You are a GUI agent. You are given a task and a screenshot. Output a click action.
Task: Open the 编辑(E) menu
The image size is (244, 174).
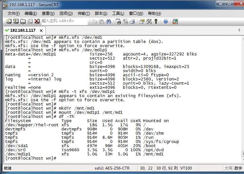click(31, 13)
